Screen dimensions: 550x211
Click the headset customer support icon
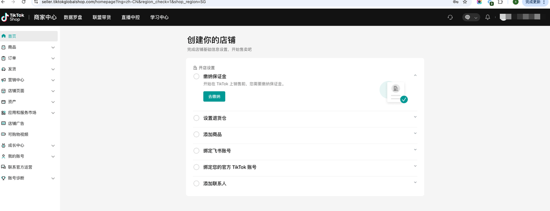[x=450, y=18]
